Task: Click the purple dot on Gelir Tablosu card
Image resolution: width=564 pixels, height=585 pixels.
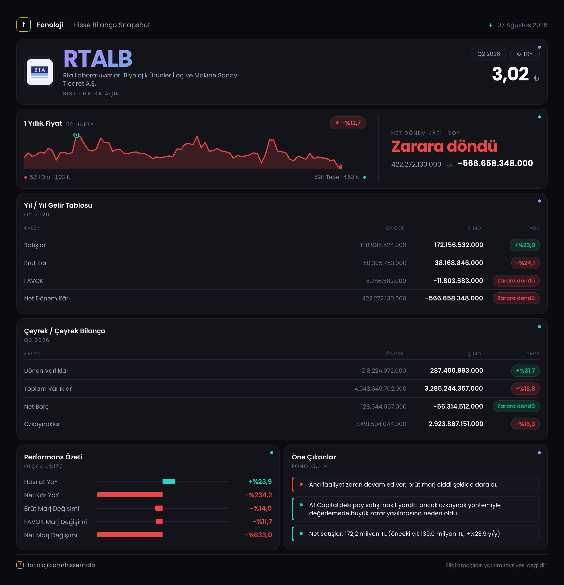Action: coord(539,201)
